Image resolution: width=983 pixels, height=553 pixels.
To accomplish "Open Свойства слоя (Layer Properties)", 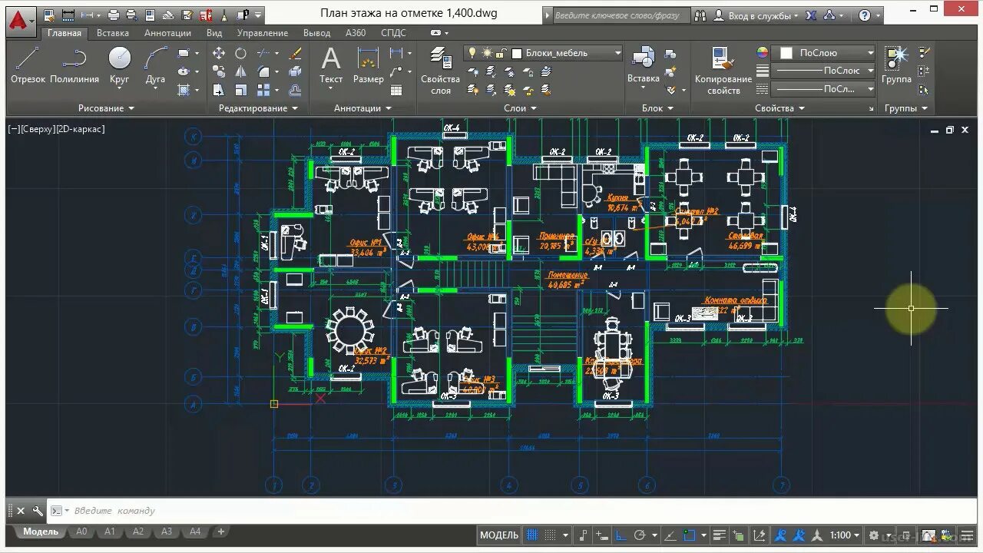I will click(x=440, y=70).
